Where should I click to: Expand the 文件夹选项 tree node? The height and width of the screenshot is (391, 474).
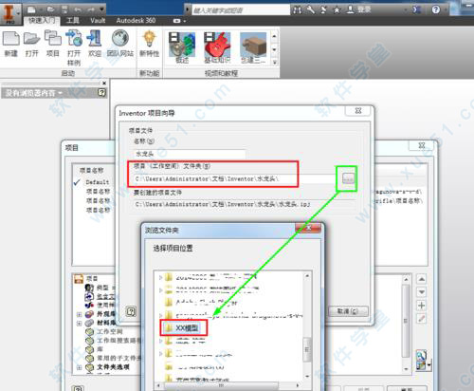[80, 367]
